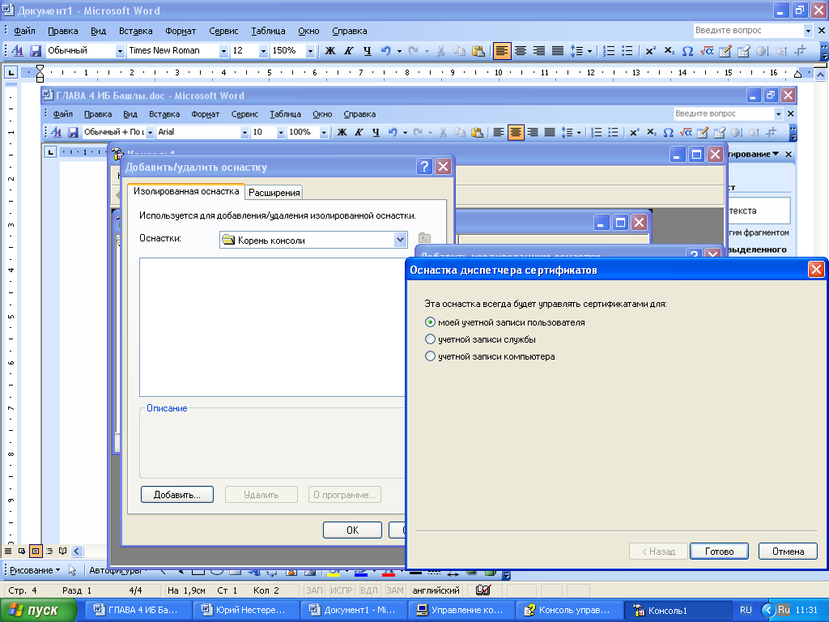Open the Файл menu in Документ1 window
The image size is (829, 622).
[x=24, y=31]
